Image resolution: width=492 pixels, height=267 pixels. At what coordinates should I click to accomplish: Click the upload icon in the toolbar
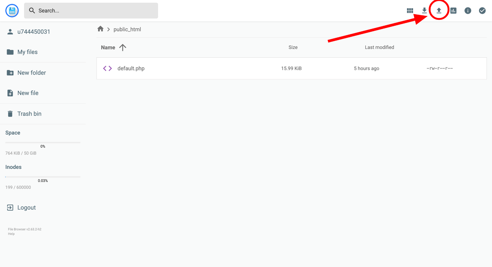click(439, 11)
